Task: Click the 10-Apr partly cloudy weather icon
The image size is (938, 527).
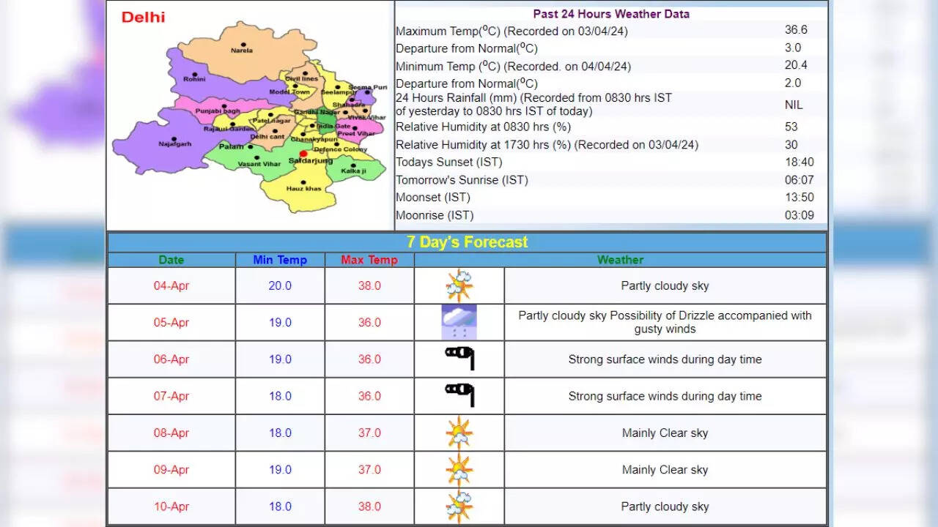Action: point(459,507)
